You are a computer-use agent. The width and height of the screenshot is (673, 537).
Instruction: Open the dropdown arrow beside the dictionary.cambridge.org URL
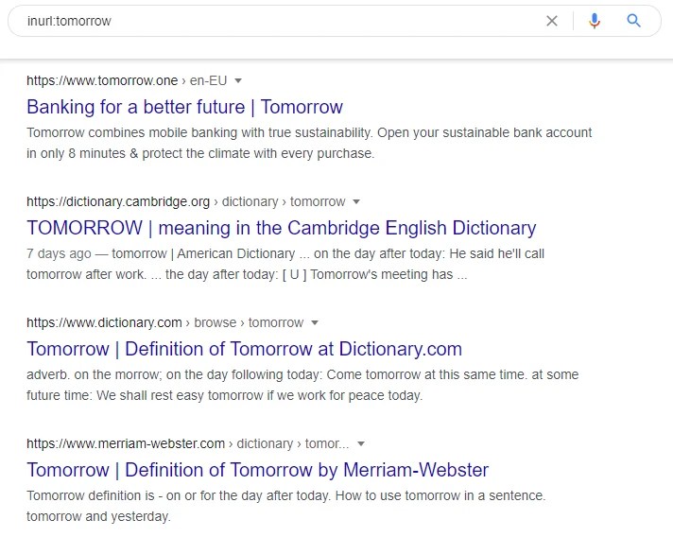pyautogui.click(x=356, y=201)
